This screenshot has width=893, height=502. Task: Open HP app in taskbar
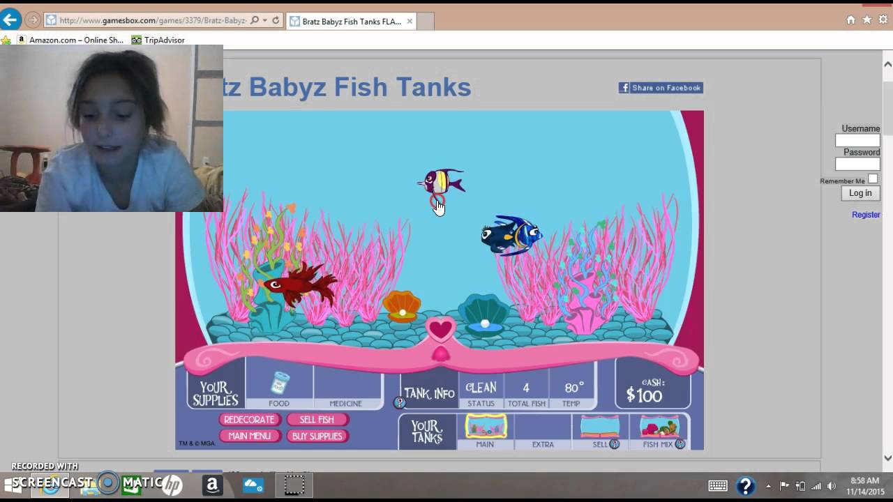coord(172,485)
